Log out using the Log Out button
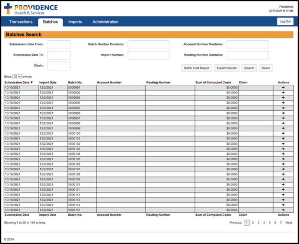The image size is (299, 244). [285, 22]
